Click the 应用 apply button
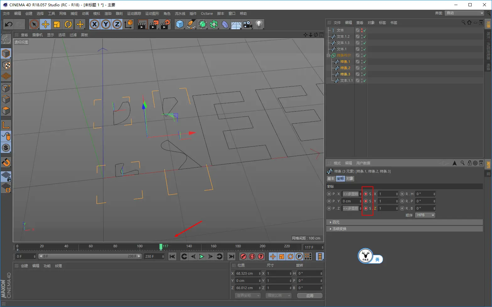The image size is (492, 307). [310, 296]
